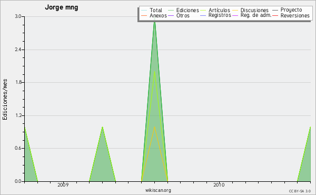The image size is (316, 195).
Task: Click the Otros purple line in legend
Action: [171, 15]
